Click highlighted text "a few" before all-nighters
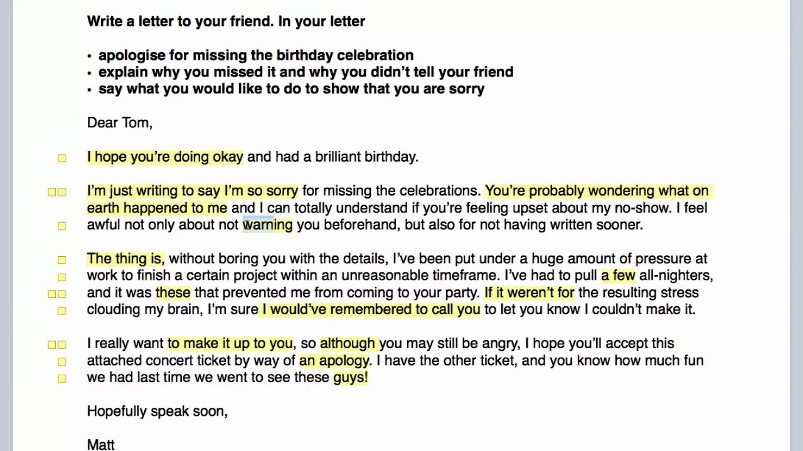 pos(618,275)
